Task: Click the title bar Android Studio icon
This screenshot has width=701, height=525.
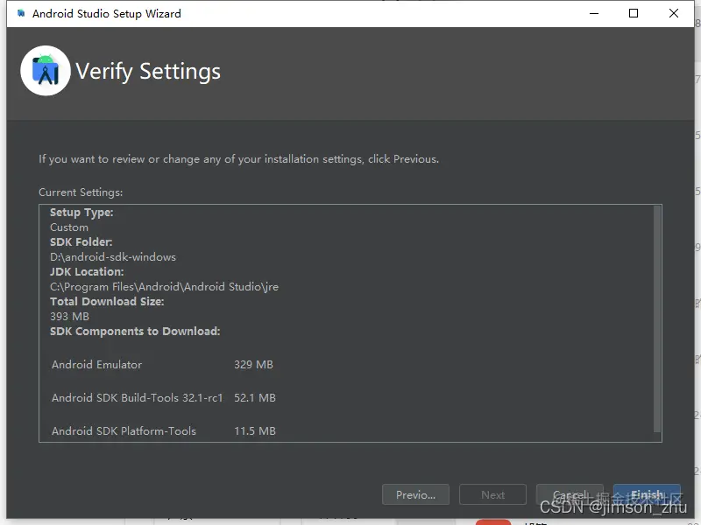Action: (20, 13)
